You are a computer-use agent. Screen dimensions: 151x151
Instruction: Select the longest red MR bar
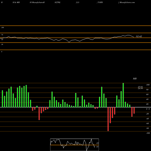pos(108,119)
